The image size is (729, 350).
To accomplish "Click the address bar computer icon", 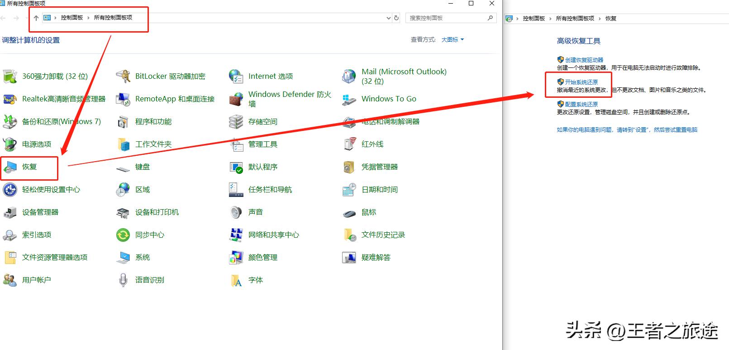I will 47,18.
